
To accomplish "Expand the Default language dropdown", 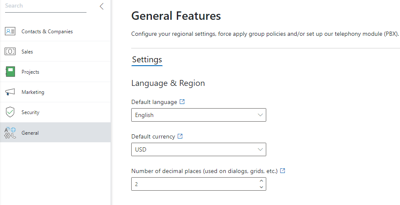I will tap(198, 115).
